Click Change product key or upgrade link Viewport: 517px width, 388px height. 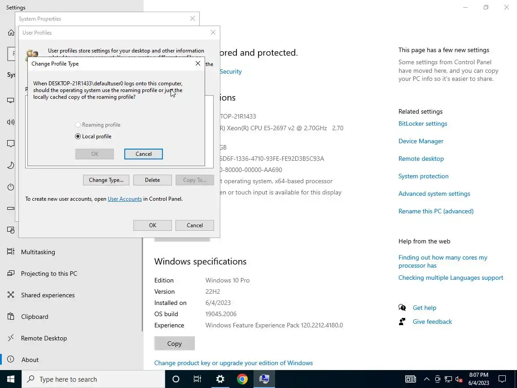coord(233,363)
